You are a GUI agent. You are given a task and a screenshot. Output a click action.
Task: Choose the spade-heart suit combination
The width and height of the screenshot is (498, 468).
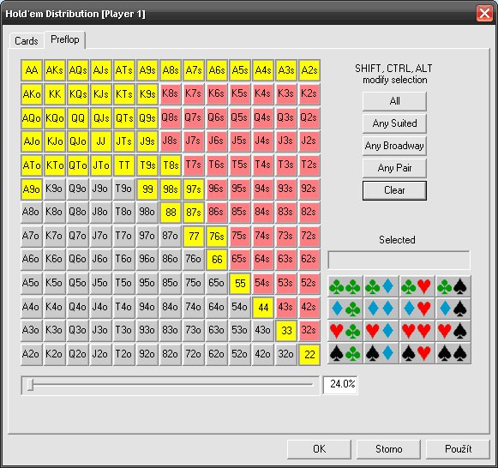(417, 353)
